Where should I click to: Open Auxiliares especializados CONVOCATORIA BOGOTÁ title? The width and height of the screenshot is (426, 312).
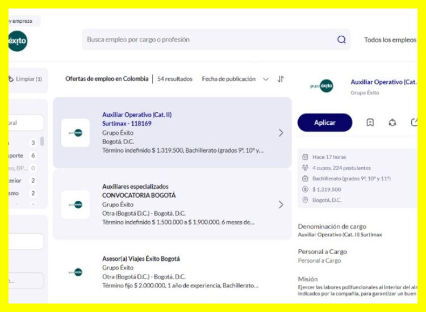click(139, 191)
